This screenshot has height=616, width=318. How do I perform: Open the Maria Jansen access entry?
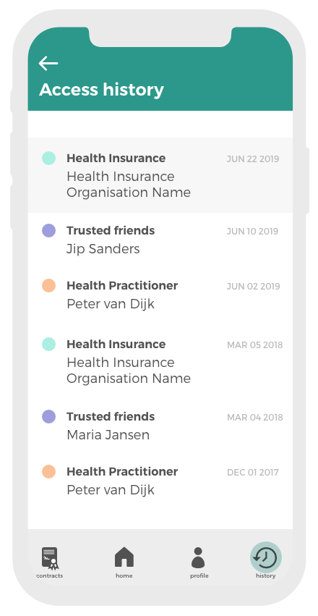coord(160,426)
